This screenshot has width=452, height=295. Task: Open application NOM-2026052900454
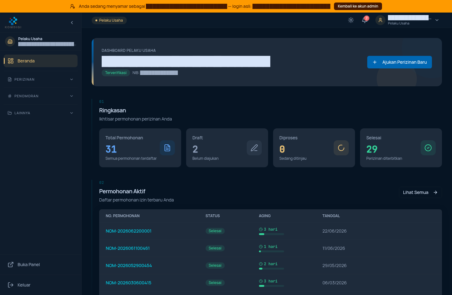(129, 265)
